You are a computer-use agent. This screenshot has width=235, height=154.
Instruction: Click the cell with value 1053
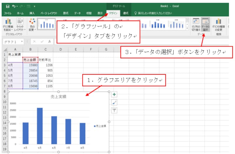point(46,76)
